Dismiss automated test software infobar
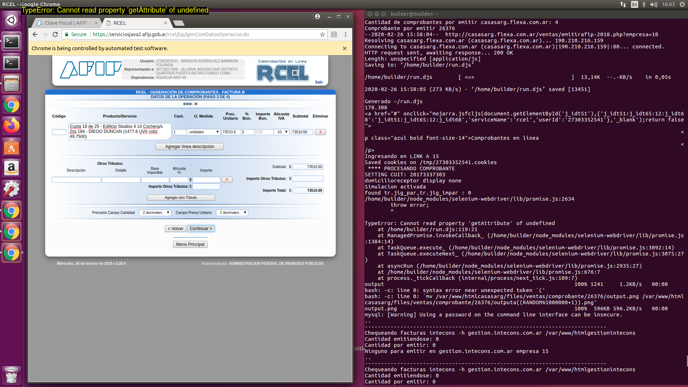This screenshot has width=688, height=387. [x=345, y=48]
